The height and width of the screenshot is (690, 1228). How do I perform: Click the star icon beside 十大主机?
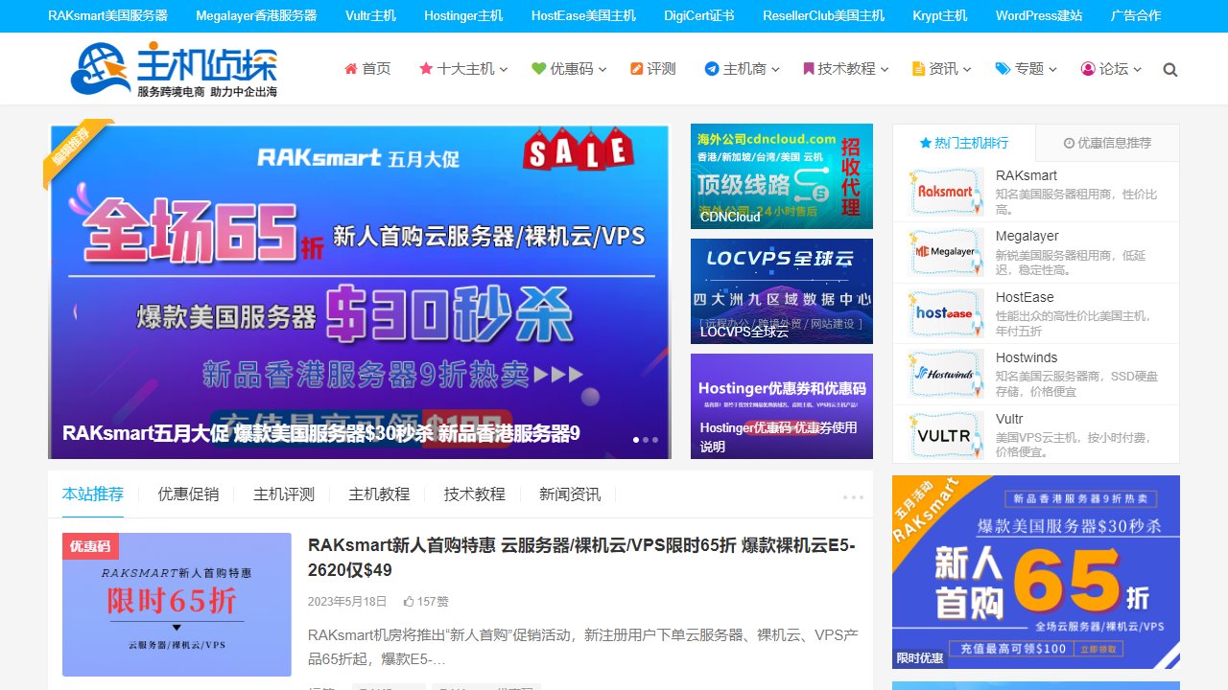pos(426,69)
